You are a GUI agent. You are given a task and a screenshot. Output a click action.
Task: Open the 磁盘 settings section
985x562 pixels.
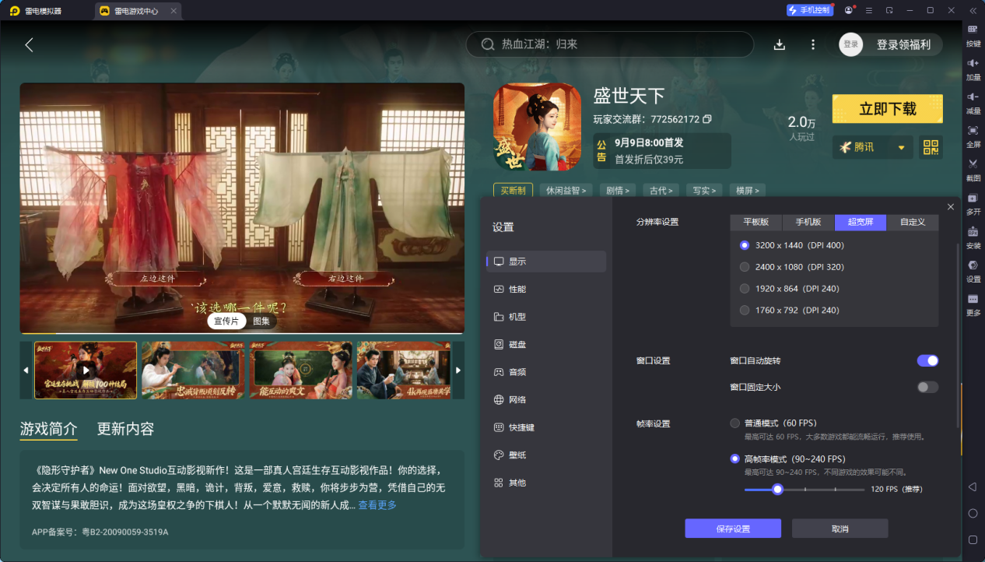(546, 345)
